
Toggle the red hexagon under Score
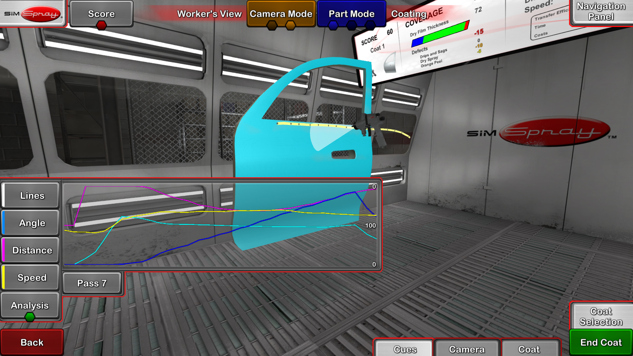click(x=101, y=25)
